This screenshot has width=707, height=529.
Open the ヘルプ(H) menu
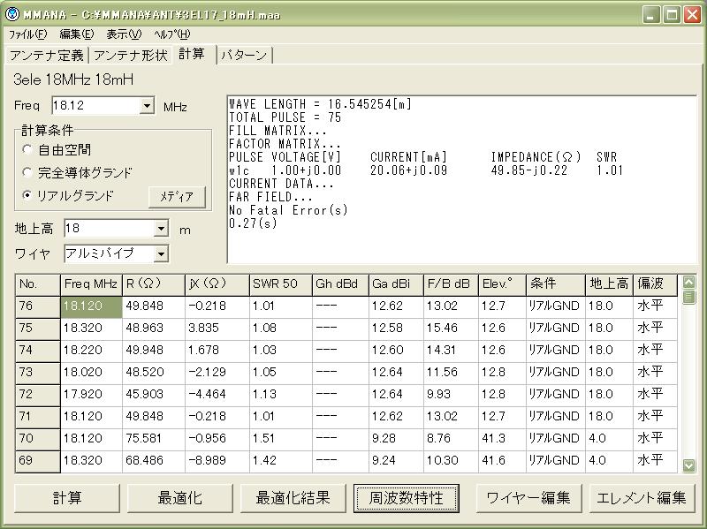(171, 34)
